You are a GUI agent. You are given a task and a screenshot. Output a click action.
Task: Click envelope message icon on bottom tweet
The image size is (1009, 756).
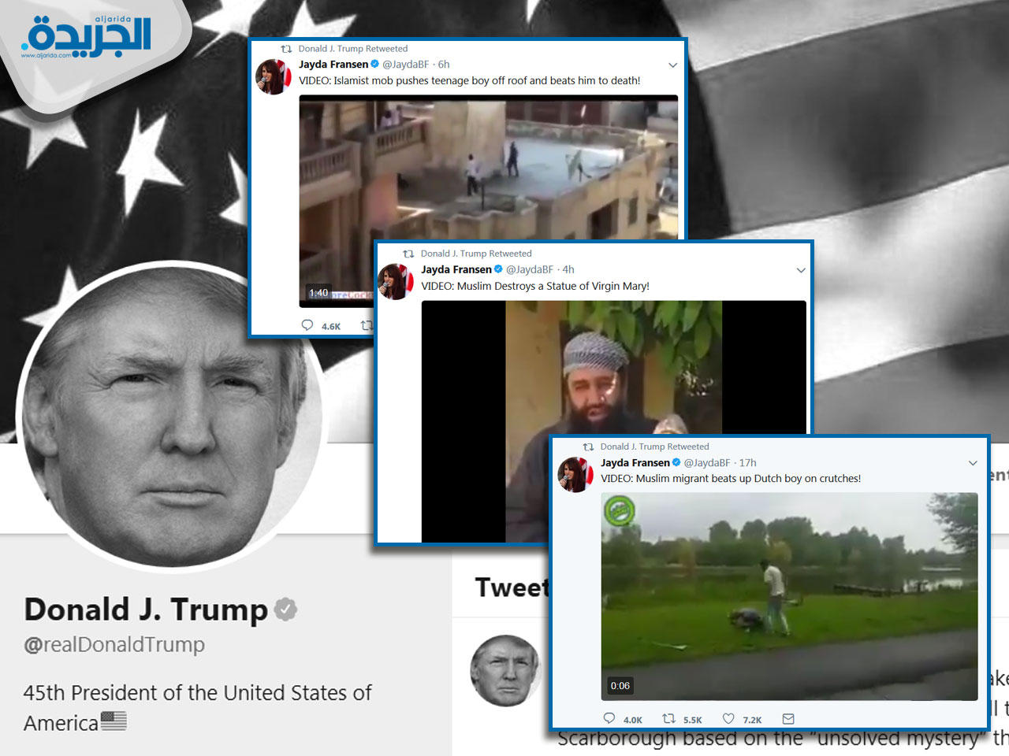pyautogui.click(x=788, y=718)
